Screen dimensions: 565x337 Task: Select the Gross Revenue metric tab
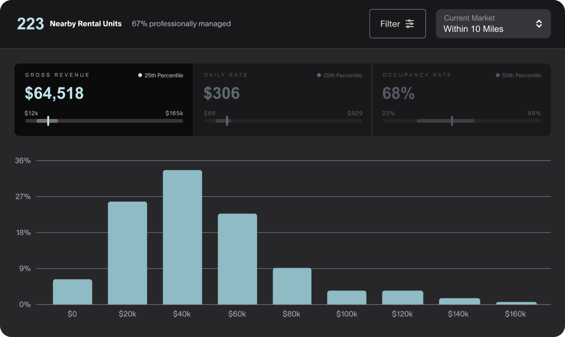point(104,99)
